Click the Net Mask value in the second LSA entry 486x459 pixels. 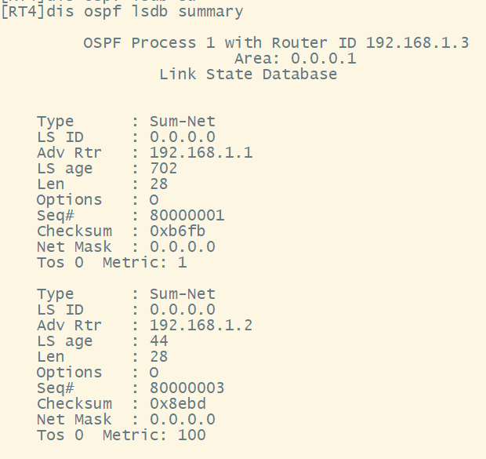182,420
